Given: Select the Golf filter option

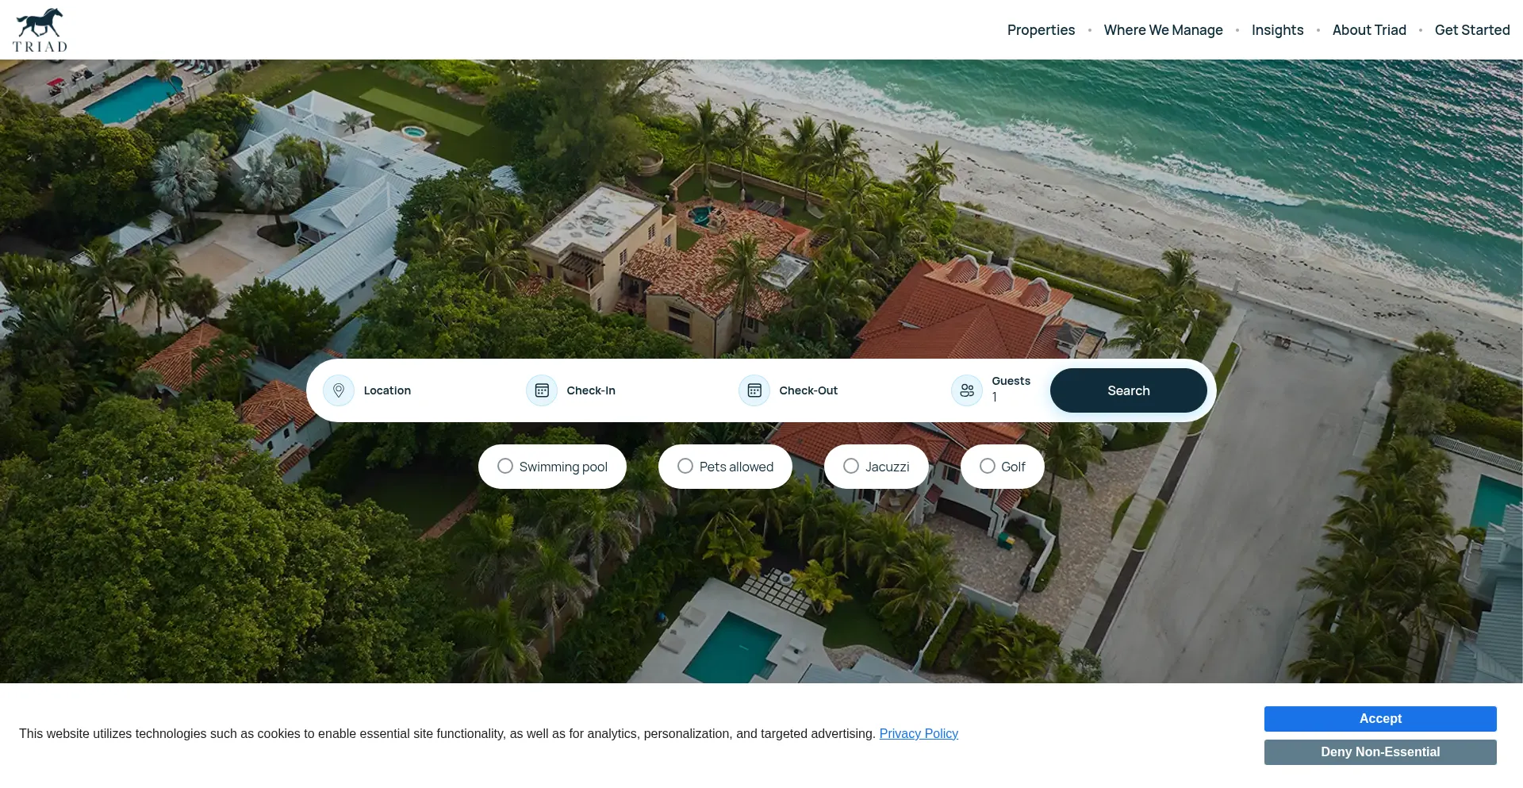Looking at the screenshot, I should pyautogui.click(x=1002, y=467).
